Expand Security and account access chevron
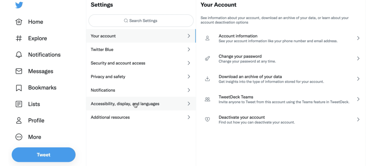Image resolution: width=368 pixels, height=166 pixels. [189, 63]
